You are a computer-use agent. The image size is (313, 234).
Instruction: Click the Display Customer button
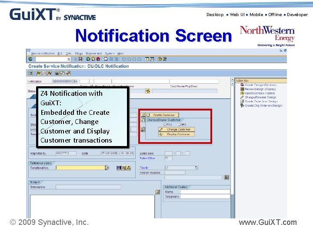176,134
